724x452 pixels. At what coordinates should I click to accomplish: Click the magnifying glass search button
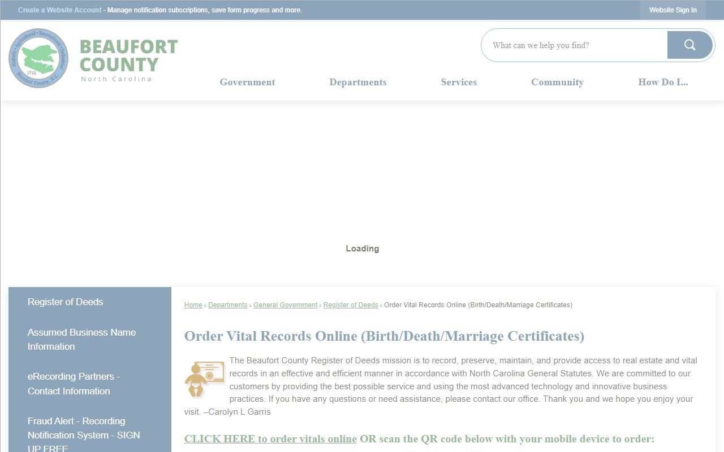tap(689, 45)
